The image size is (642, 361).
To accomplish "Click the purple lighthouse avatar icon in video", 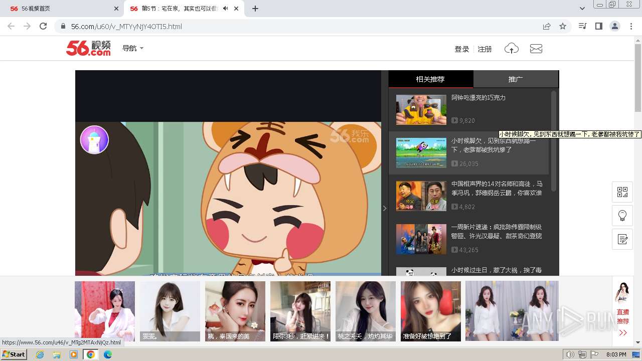I will [94, 139].
